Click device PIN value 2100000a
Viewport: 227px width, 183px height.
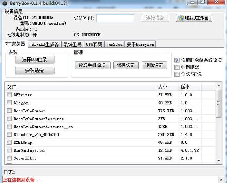[x=43, y=18]
